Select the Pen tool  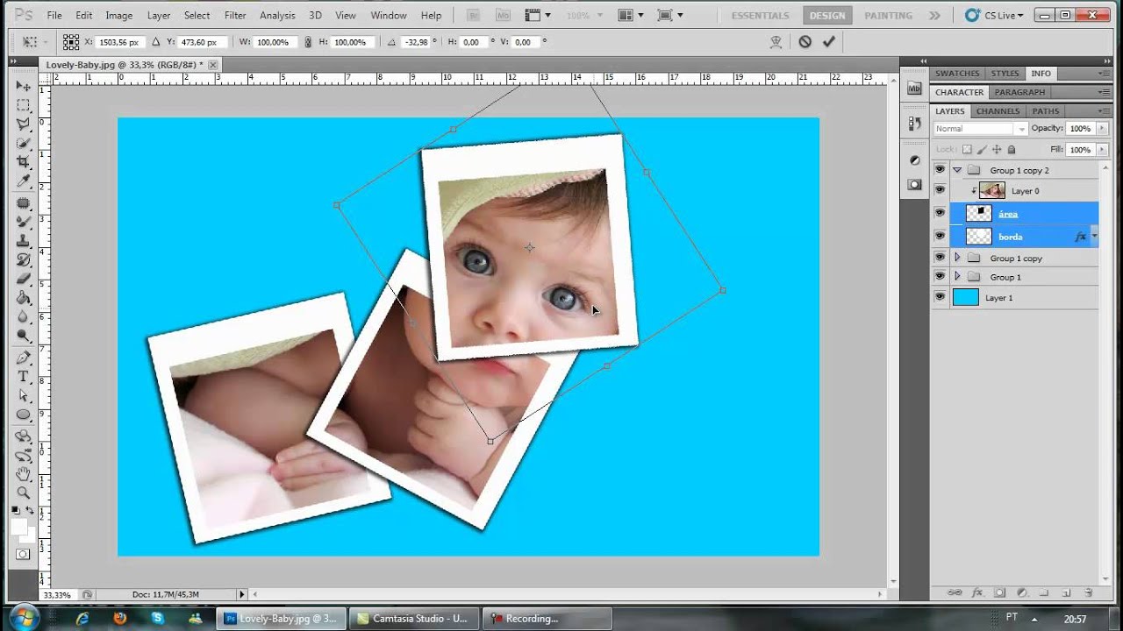tap(24, 358)
